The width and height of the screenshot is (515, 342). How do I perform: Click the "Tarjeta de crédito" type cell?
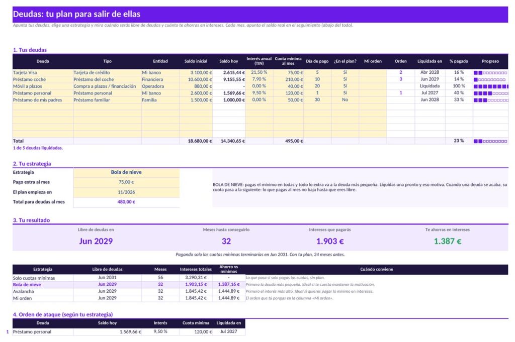pyautogui.click(x=108, y=72)
